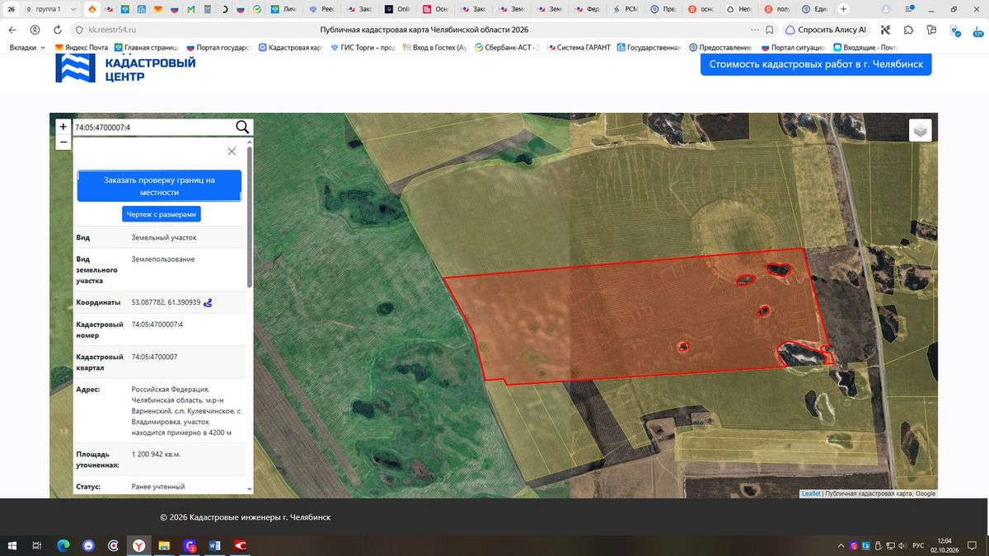Screen dimensions: 989x556
Task: Open Word from the taskbar
Action: [x=215, y=545]
